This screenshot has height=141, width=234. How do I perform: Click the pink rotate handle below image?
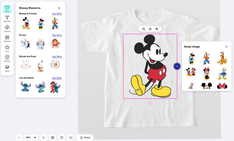click(x=150, y=103)
